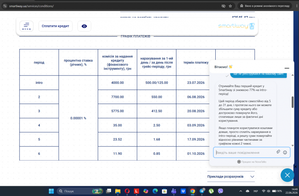Bookmark this page with star icon
The height and width of the screenshot is (196, 299).
(x=230, y=6)
